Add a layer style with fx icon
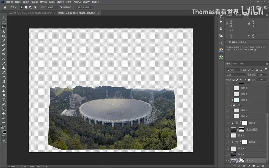 [239, 166]
